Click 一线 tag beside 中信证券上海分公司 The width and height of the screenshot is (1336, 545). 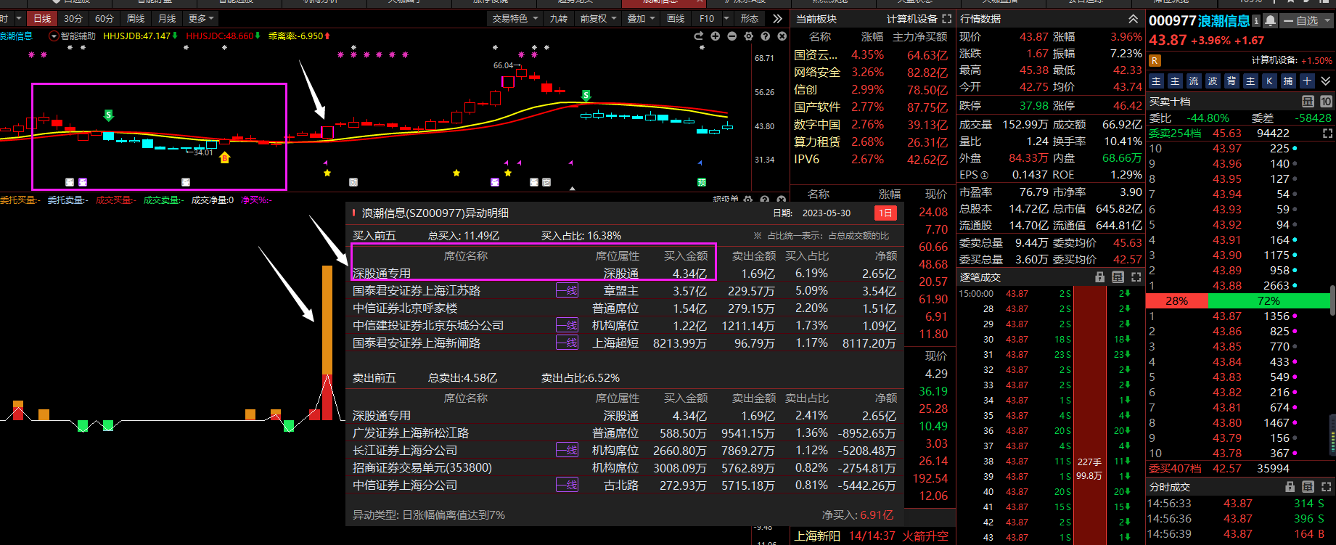click(567, 485)
